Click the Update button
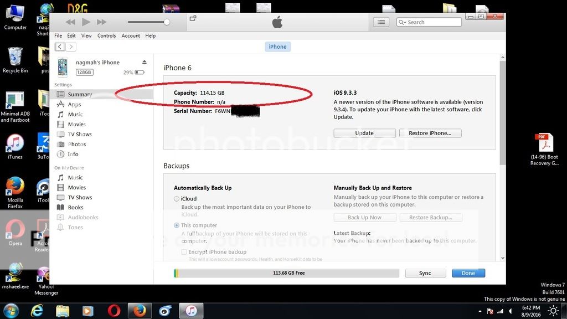 coord(364,133)
